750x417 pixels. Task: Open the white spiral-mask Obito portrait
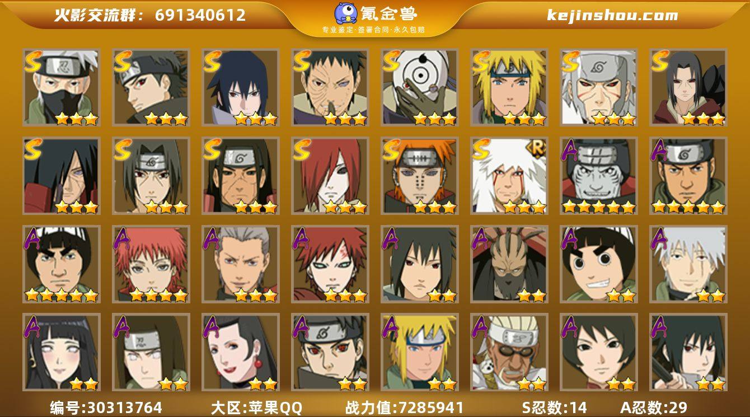pyautogui.click(x=419, y=87)
